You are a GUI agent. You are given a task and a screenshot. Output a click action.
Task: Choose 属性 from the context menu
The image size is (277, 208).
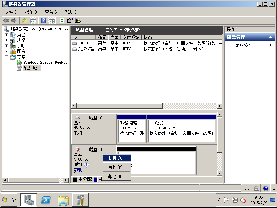tap(115, 167)
